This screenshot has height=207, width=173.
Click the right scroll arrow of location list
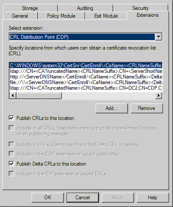[x=159, y=95]
